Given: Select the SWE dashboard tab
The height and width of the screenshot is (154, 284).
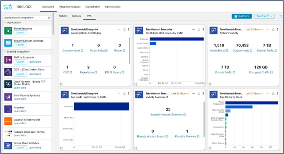Looking at the screenshot, I should coord(89,16).
